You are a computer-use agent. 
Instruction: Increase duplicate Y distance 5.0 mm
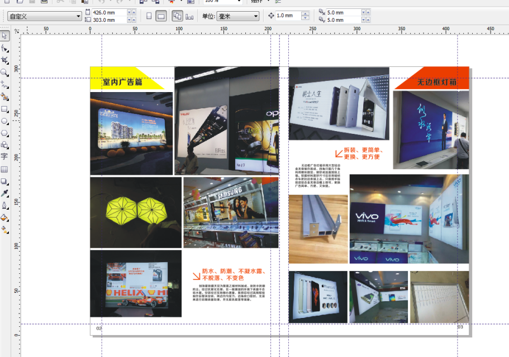(x=368, y=20)
